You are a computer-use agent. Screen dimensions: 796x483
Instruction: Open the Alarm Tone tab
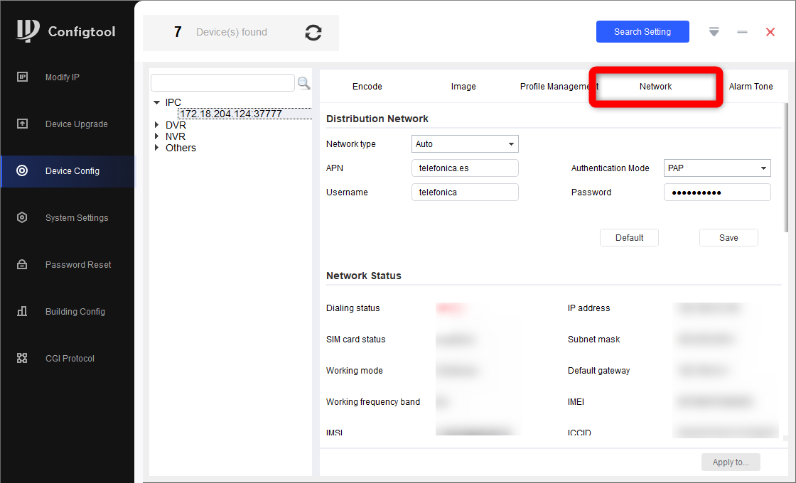(x=751, y=86)
